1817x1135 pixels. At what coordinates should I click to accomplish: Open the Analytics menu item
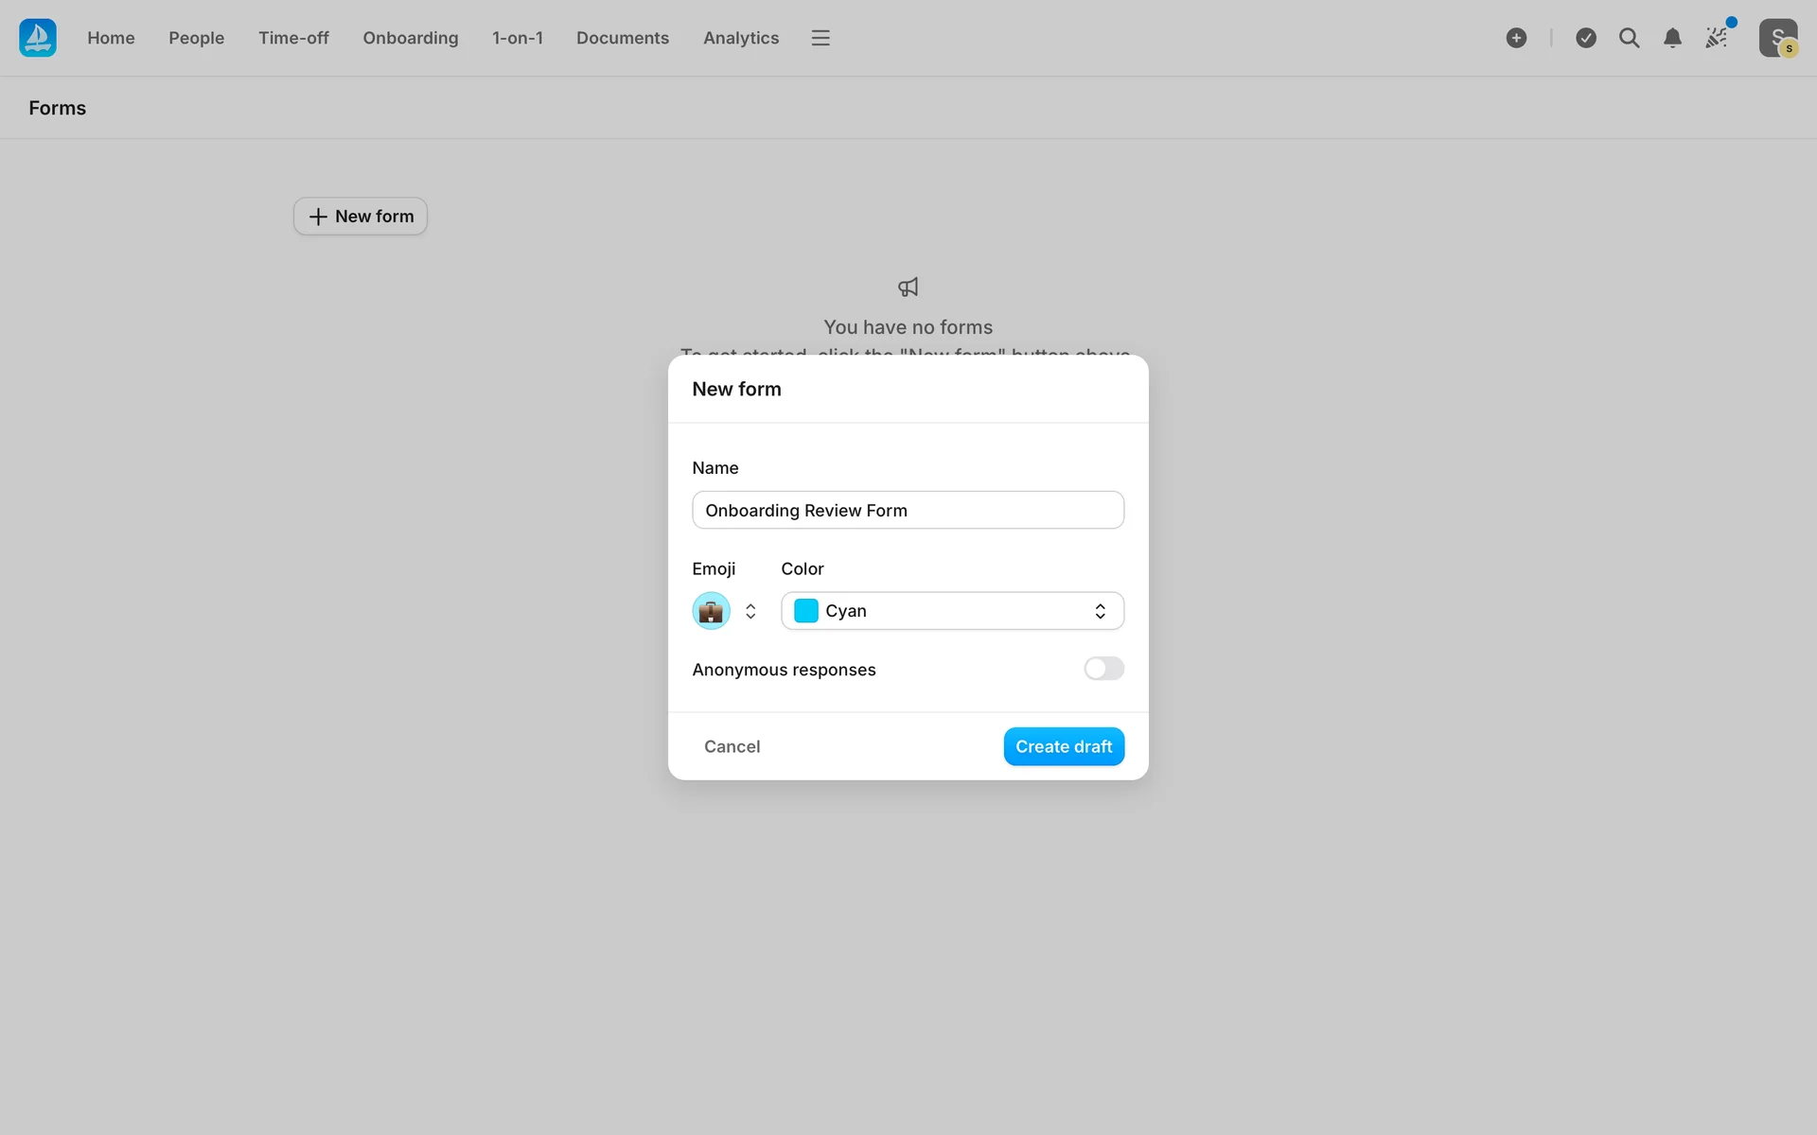[740, 38]
